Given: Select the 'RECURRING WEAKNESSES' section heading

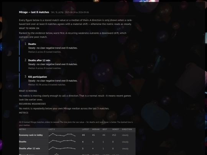Looking at the screenshot, I should 32,104.
